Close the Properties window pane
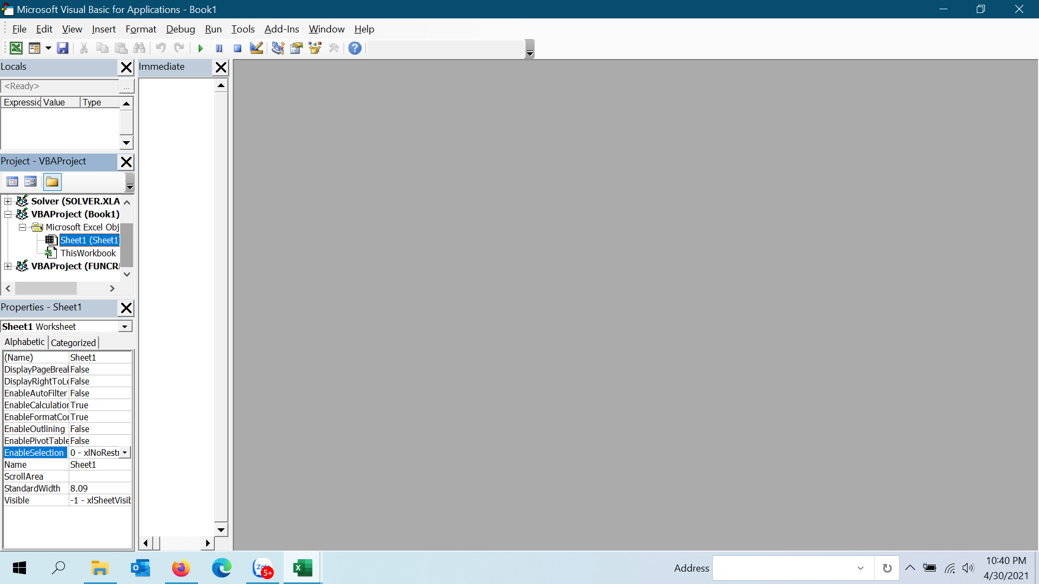This screenshot has width=1039, height=584. 126,308
